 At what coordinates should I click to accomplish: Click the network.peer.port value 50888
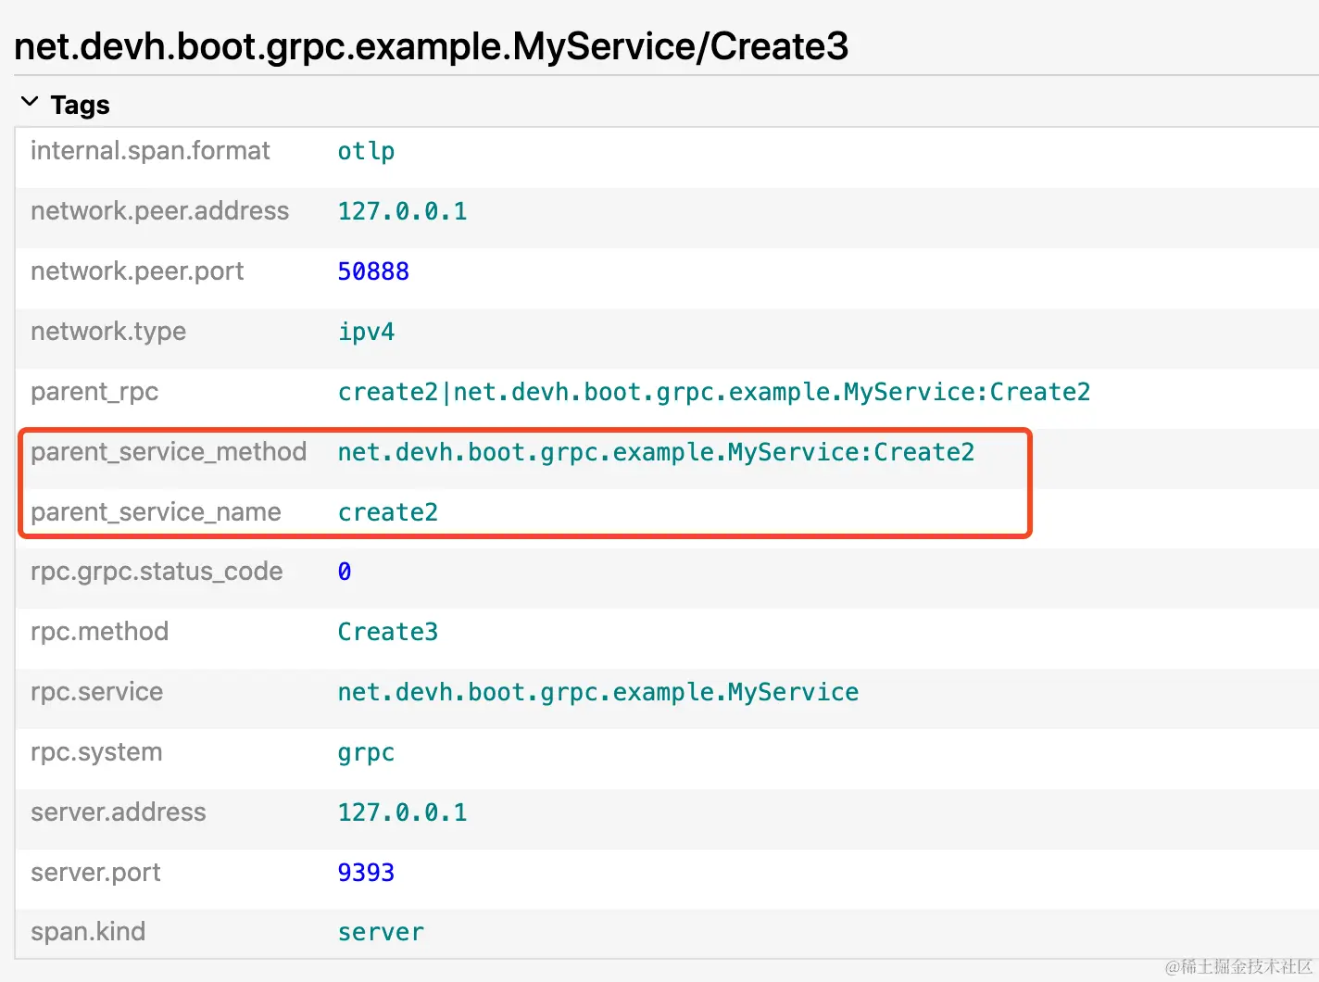tap(373, 271)
